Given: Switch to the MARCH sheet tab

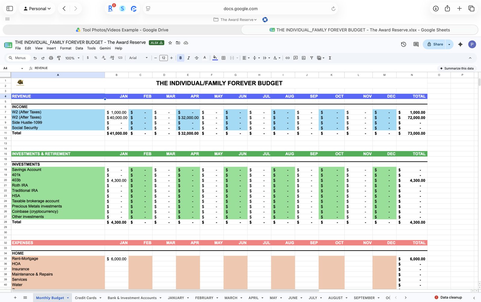Looking at the screenshot, I should click(231, 298).
